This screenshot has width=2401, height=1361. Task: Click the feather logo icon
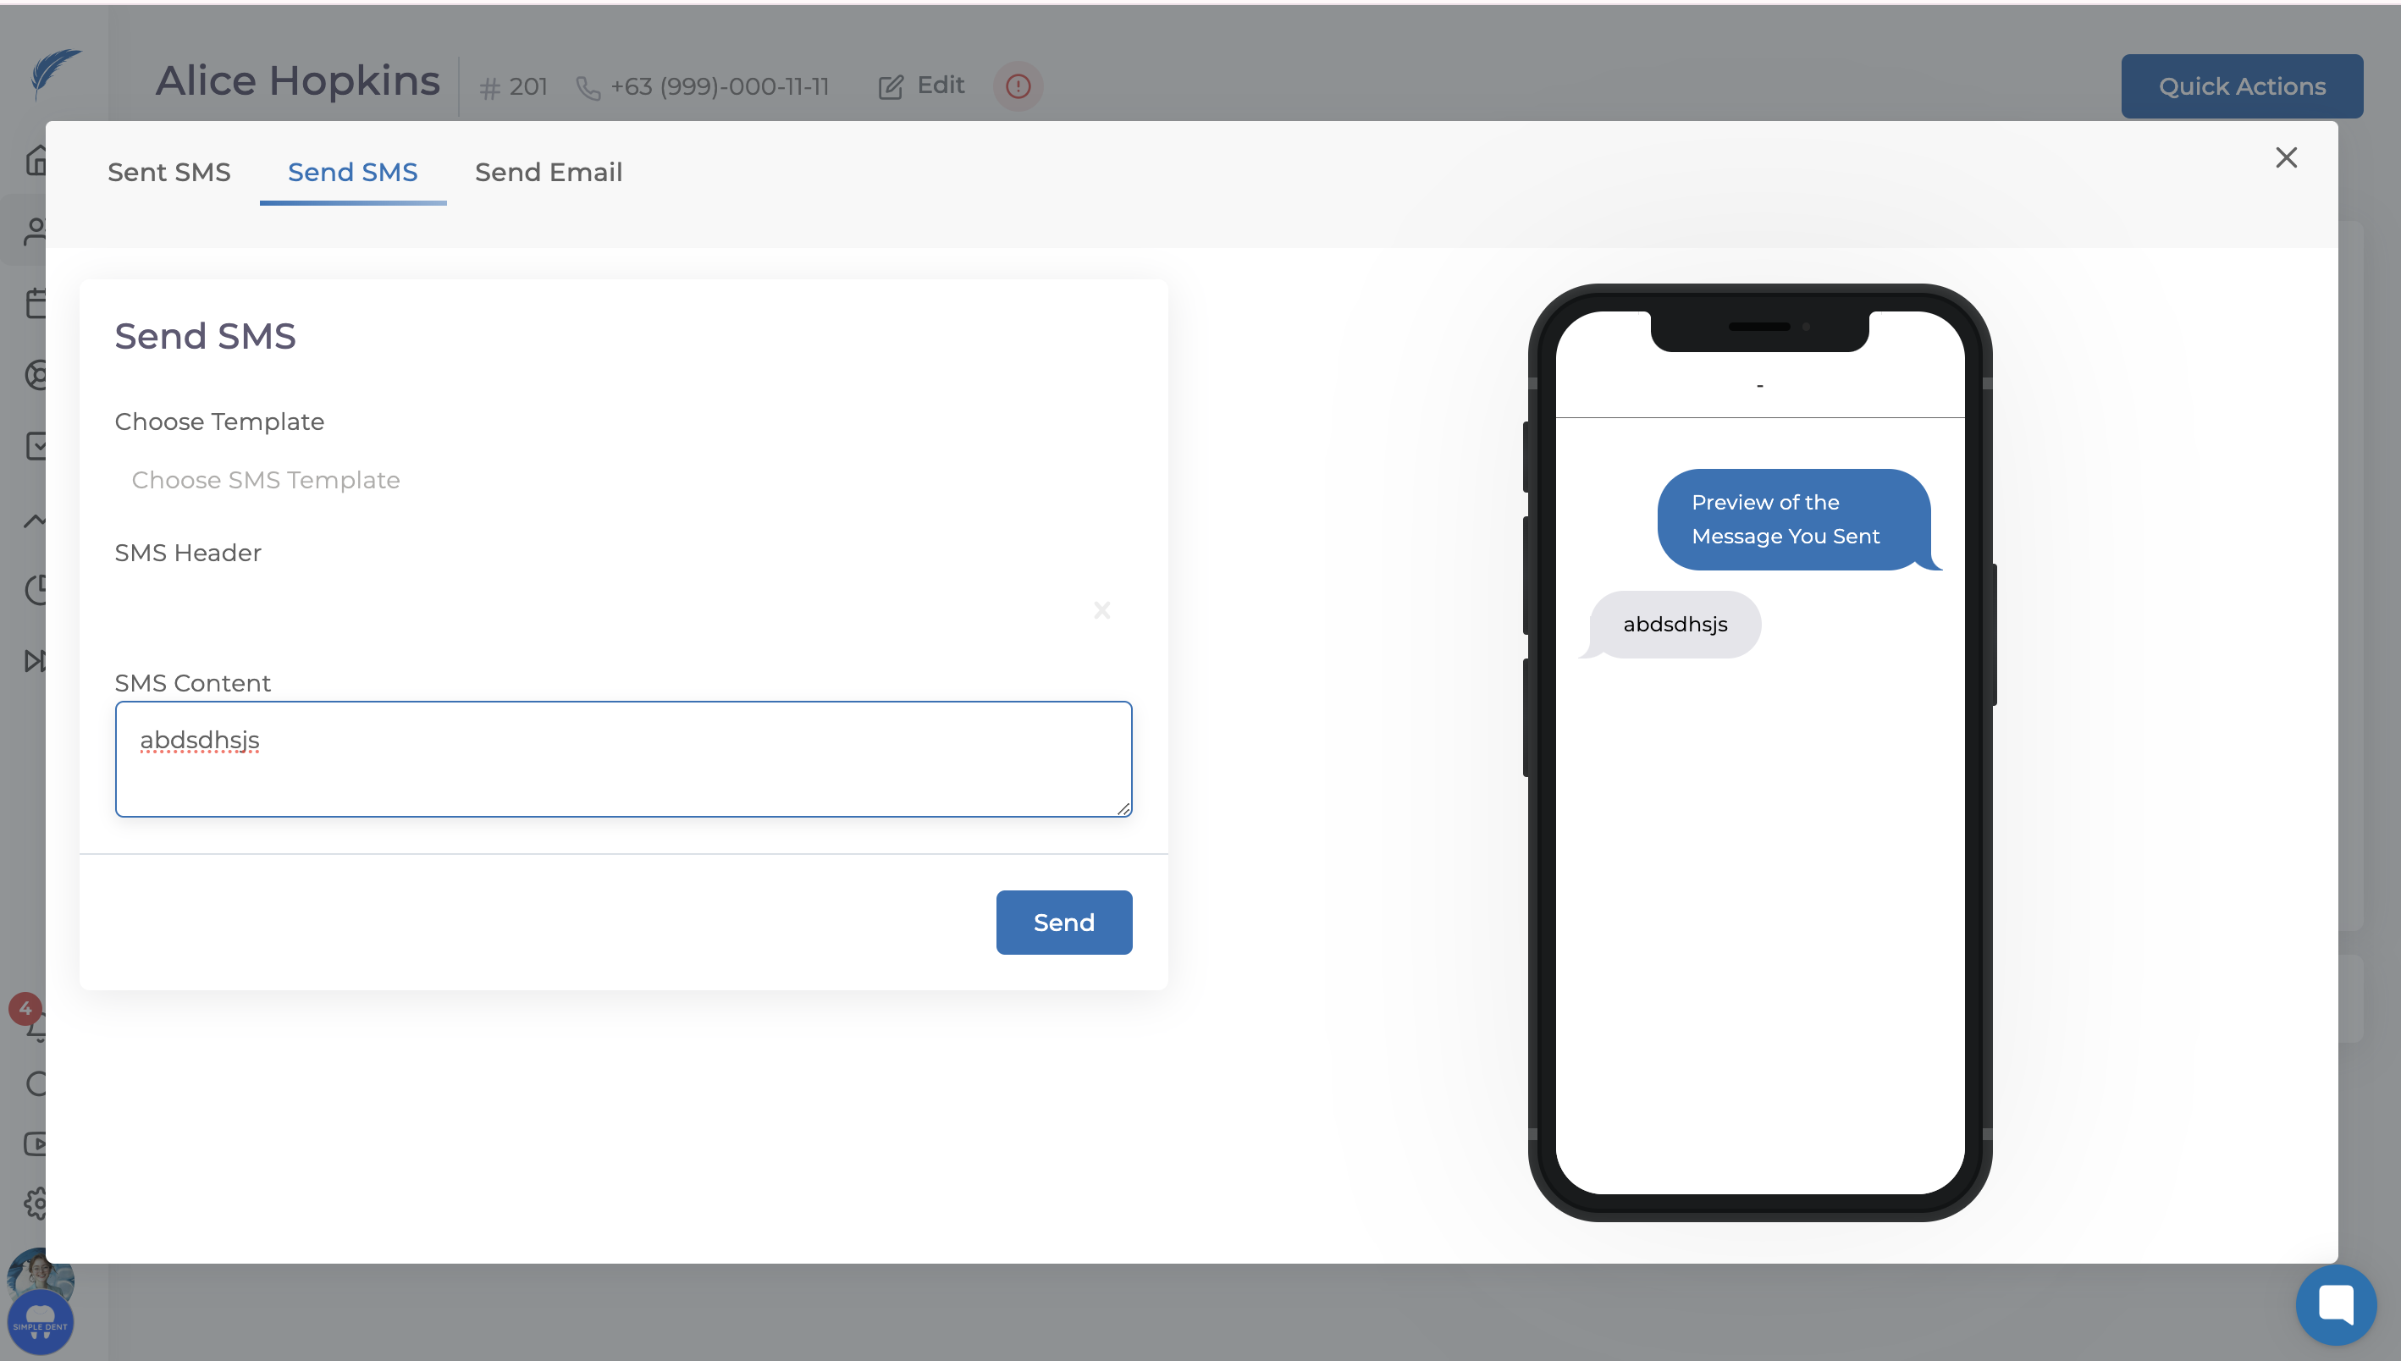[x=54, y=73]
